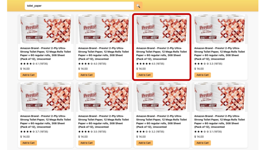Add the 4.0-rated Presto pack to cart
This screenshot has height=150, width=266.
tap(86, 75)
